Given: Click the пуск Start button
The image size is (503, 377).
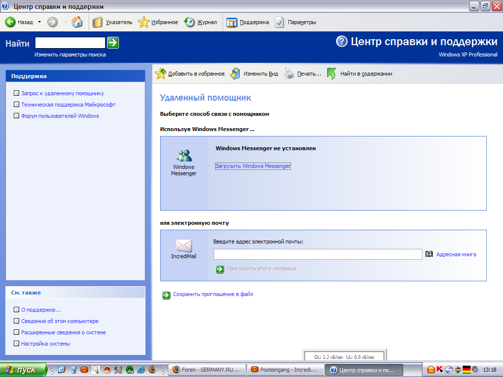Looking at the screenshot, I should (x=24, y=370).
